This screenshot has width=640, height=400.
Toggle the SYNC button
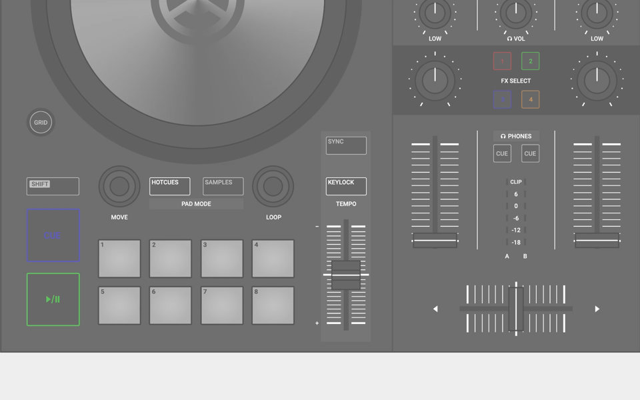coord(346,145)
